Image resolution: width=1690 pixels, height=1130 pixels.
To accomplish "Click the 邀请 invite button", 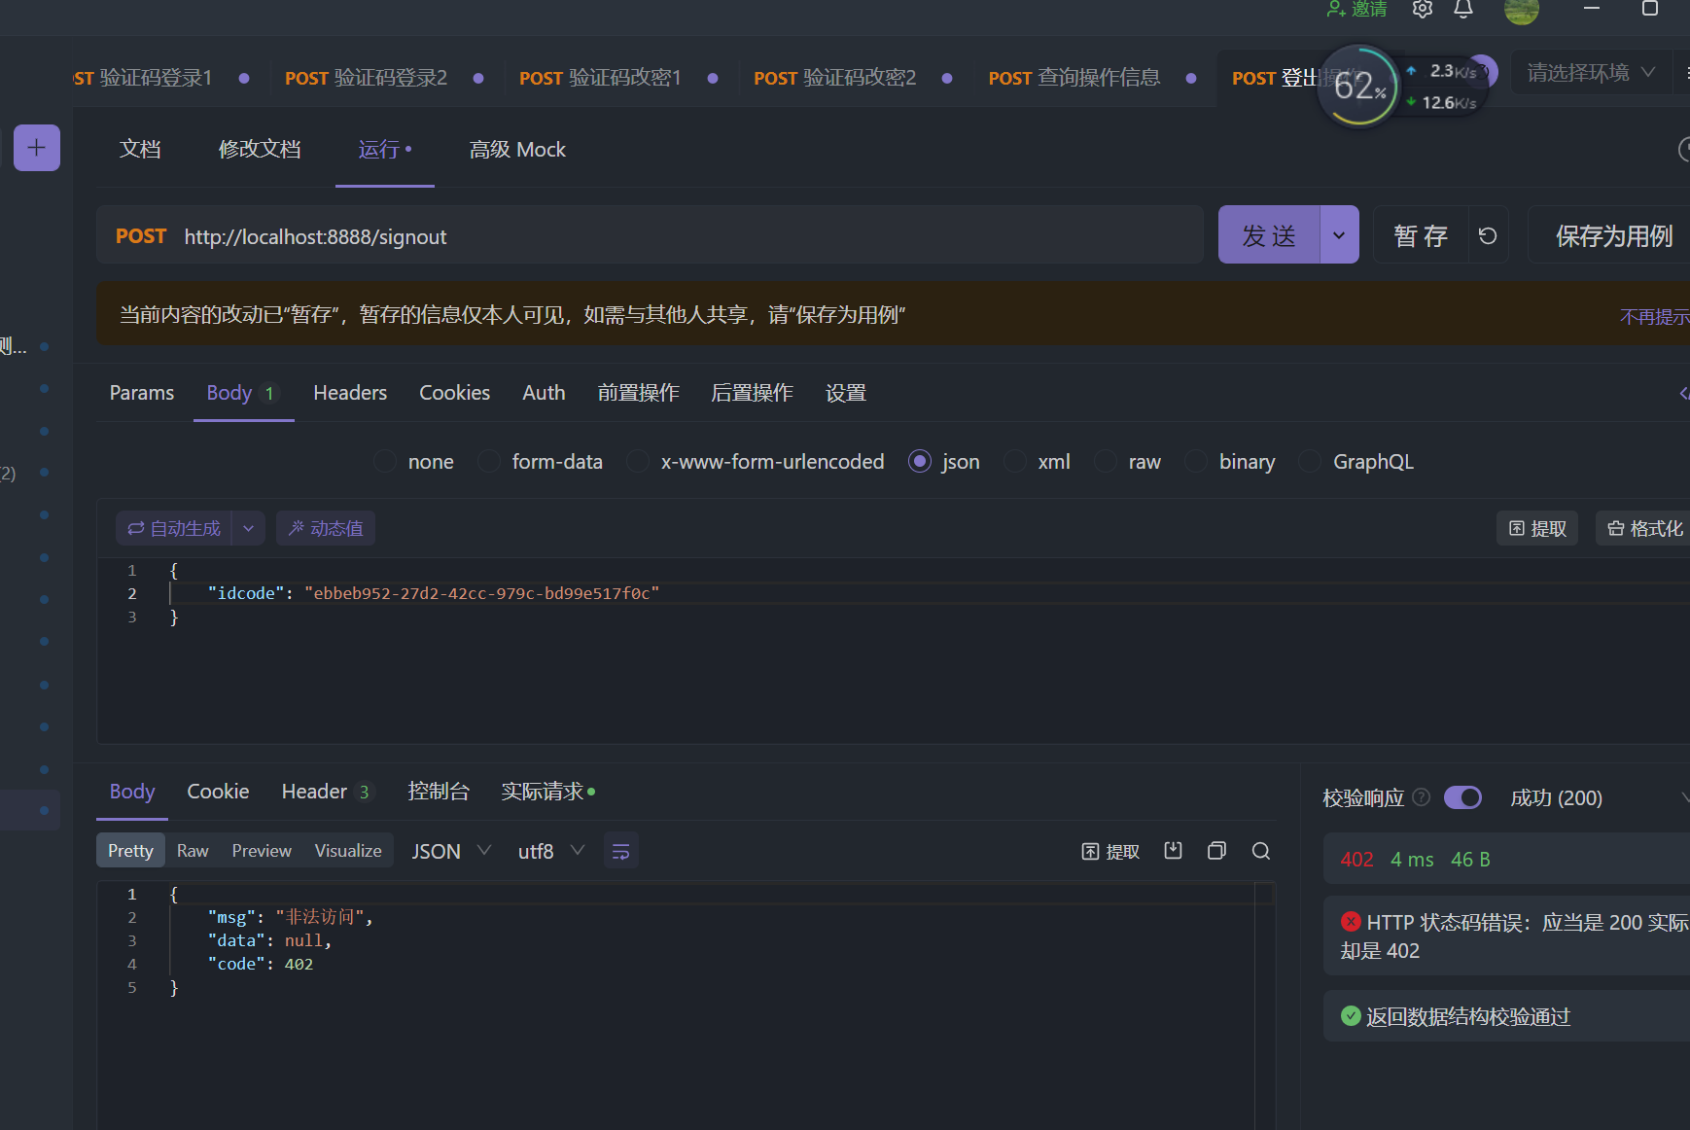I will pos(1357,9).
